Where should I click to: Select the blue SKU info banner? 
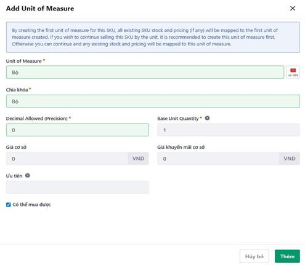click(x=153, y=38)
